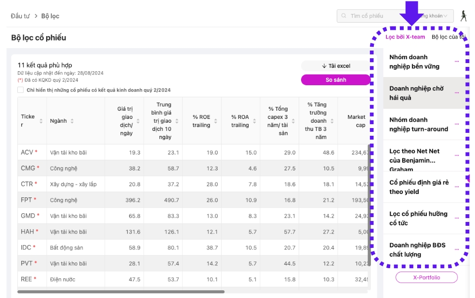Screen dimensions: 475x298
Task: Click sort icon for % ROE trailing
Action: click(x=215, y=121)
